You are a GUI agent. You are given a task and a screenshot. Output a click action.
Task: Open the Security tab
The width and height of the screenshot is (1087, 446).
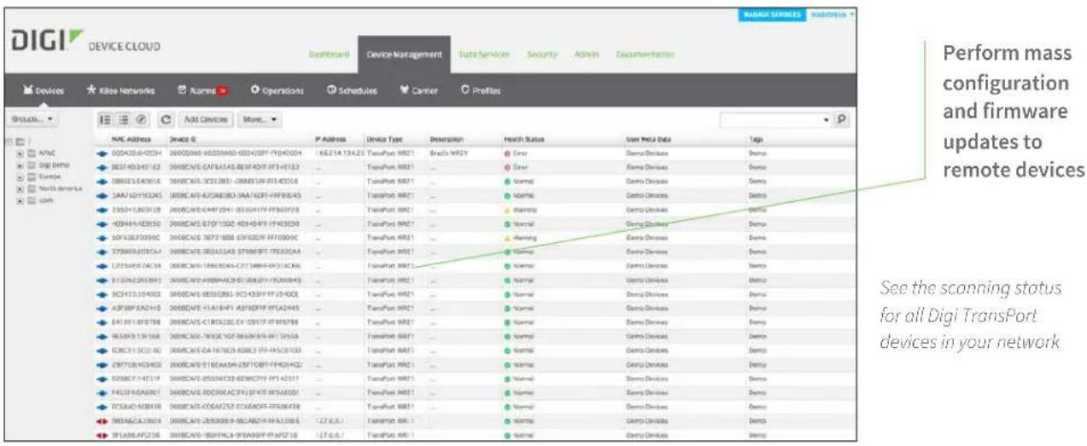[x=542, y=55]
